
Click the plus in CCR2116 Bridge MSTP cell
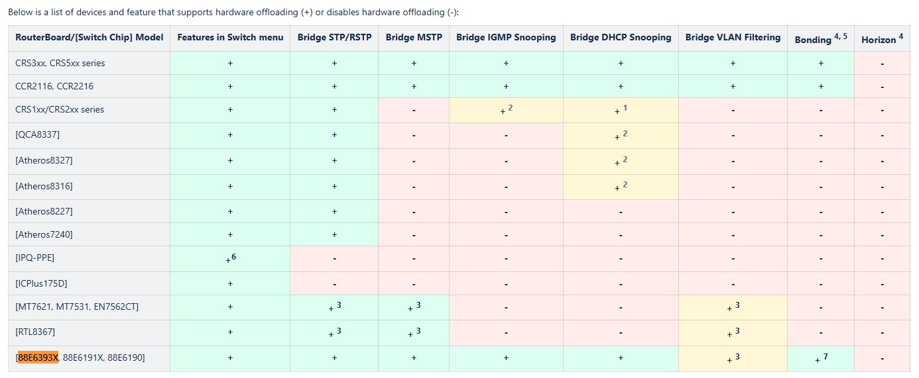[414, 87]
